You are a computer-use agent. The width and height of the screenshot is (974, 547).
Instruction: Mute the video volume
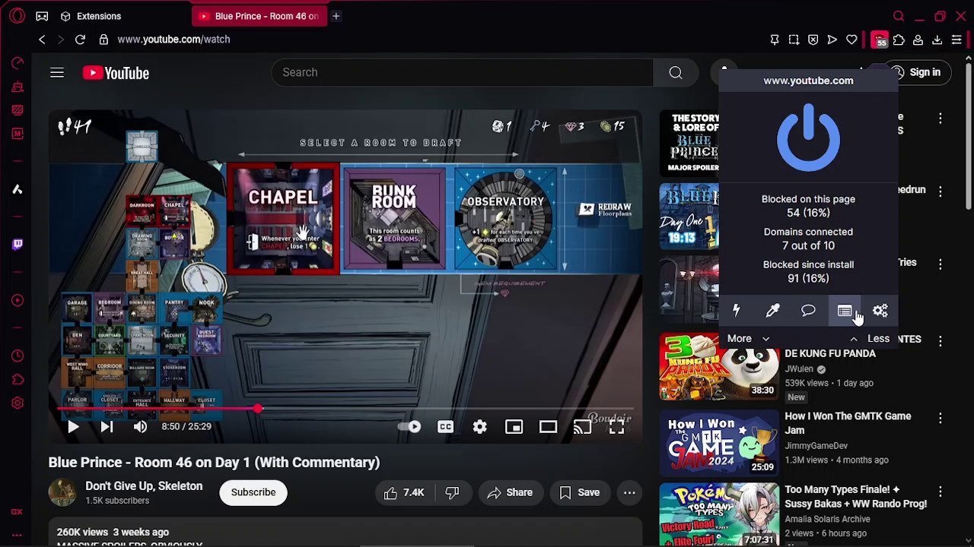(x=140, y=427)
